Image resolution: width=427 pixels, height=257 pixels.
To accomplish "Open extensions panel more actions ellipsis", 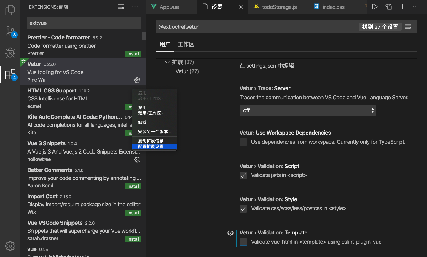I will tap(135, 7).
